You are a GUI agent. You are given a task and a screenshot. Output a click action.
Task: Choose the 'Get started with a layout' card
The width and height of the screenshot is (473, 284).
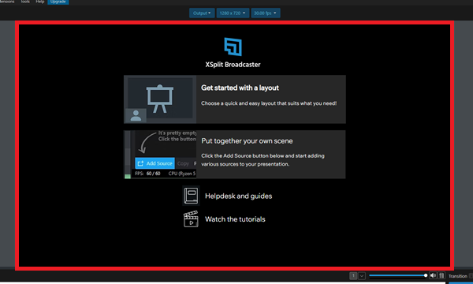click(x=235, y=99)
